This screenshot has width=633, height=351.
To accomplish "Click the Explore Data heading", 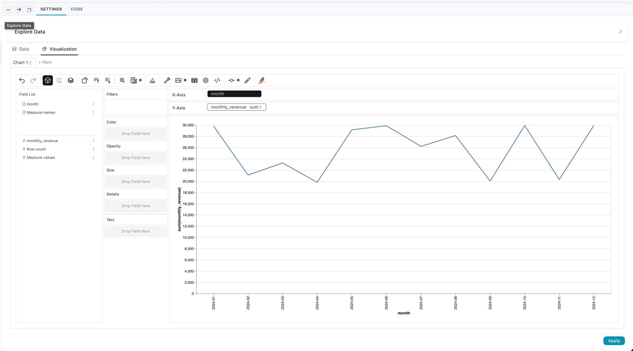I will [x=30, y=32].
